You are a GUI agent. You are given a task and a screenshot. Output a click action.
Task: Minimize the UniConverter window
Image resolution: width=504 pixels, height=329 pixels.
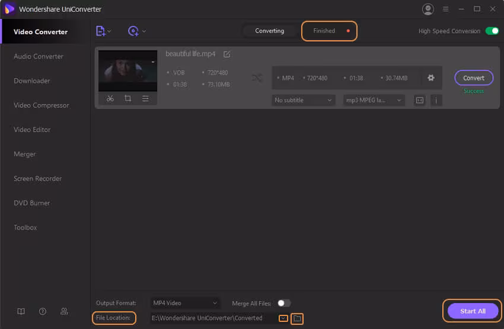click(x=461, y=9)
